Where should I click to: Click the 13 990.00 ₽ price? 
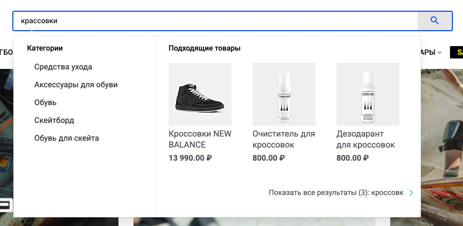(x=190, y=158)
